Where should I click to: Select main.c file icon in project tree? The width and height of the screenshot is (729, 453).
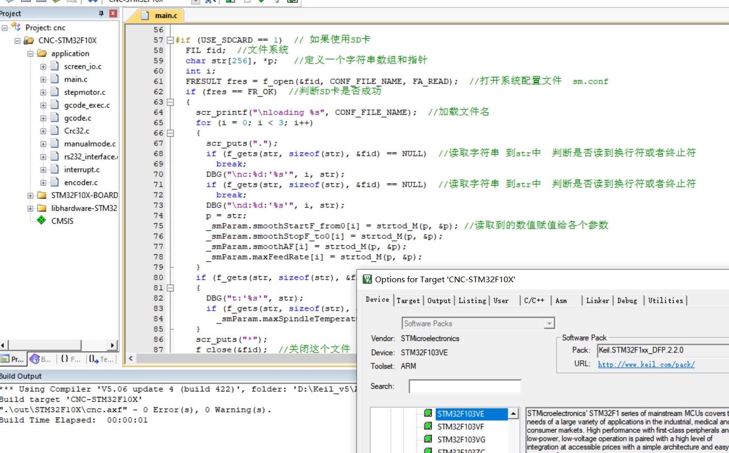(55, 79)
